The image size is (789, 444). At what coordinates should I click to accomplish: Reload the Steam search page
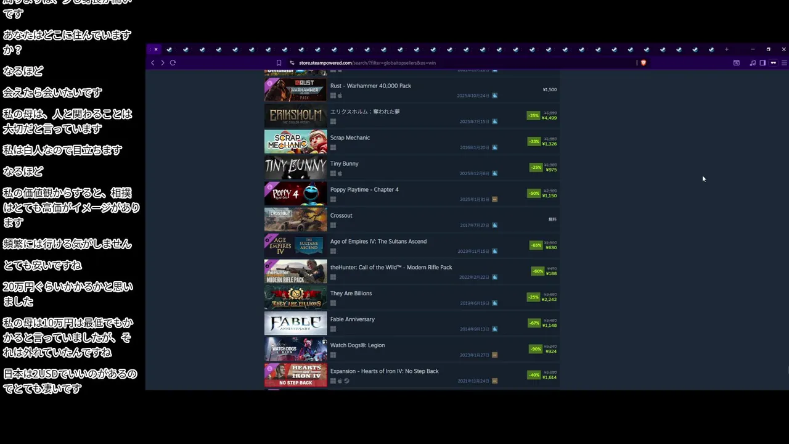coord(173,63)
